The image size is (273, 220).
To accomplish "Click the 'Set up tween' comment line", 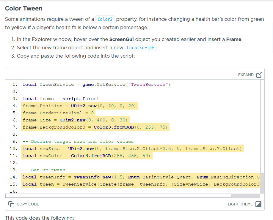I will [x=44, y=170].
